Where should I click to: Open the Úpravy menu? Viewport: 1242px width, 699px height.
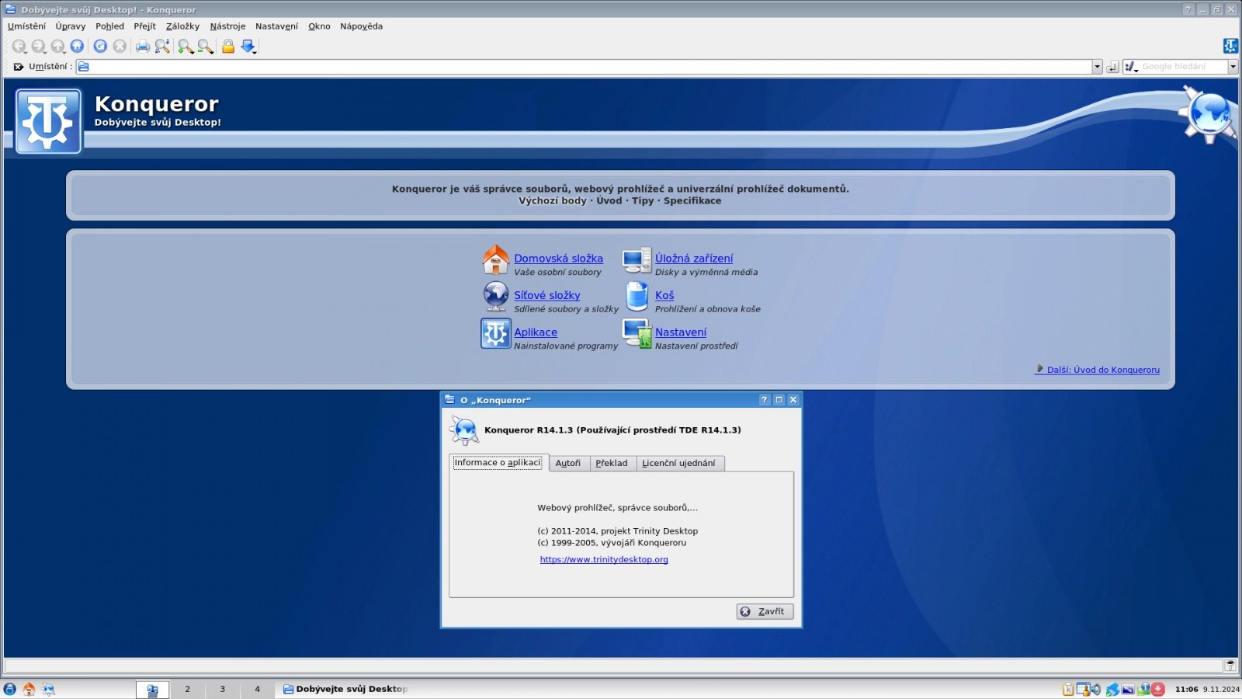71,26
